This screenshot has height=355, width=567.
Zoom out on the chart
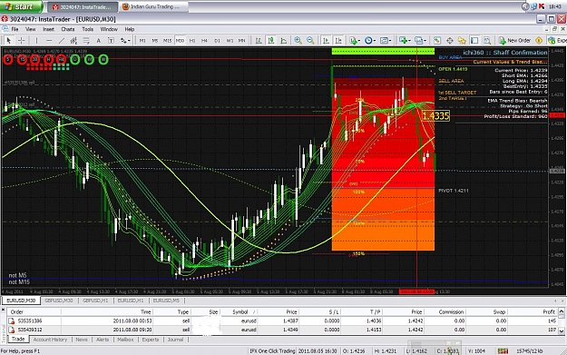click(x=310, y=41)
